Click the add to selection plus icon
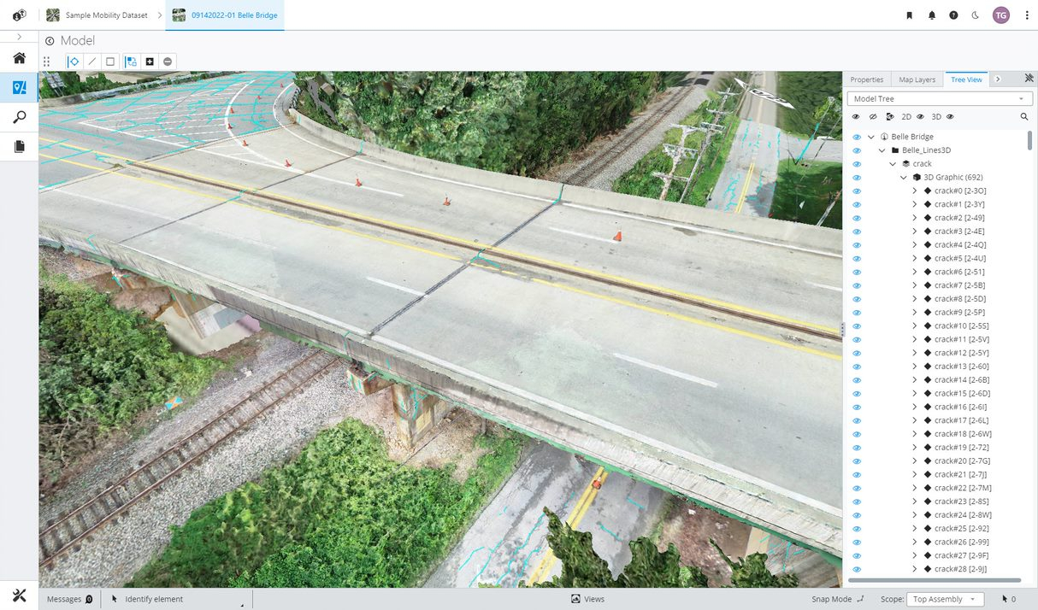The image size is (1038, 610). (x=150, y=62)
